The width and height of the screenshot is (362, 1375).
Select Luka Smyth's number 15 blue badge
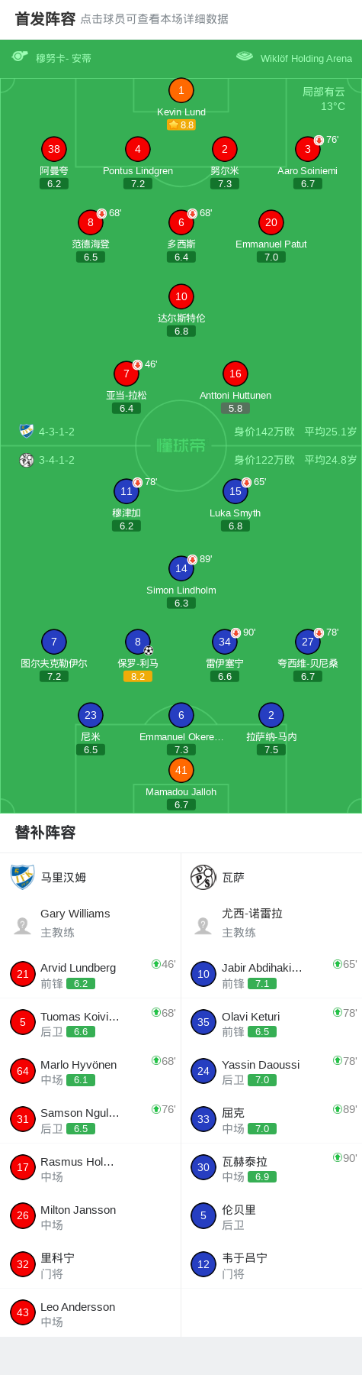235,491
